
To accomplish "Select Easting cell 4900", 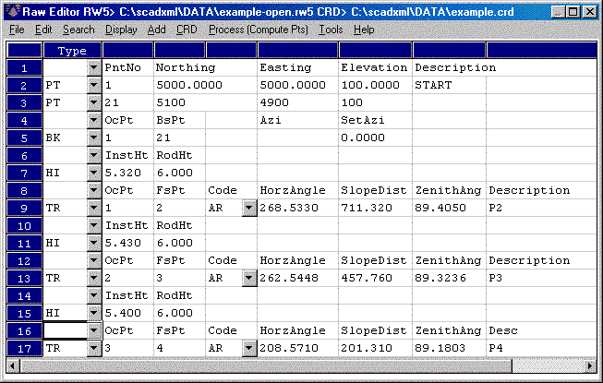I will 297,102.
